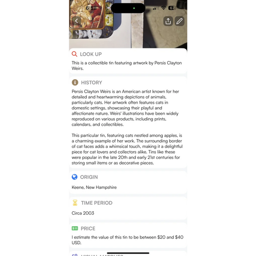Click the History info icon
The height and width of the screenshot is (256, 256).
point(75,83)
